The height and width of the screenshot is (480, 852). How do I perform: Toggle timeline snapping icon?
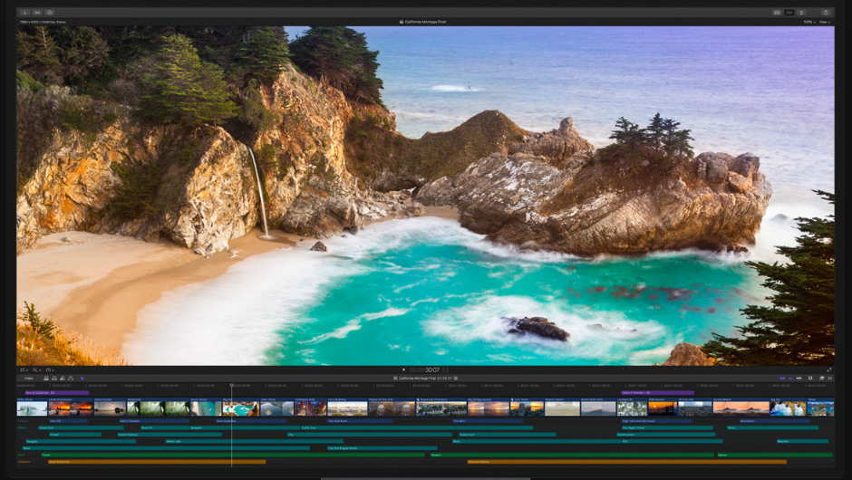coord(799,378)
